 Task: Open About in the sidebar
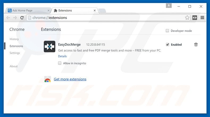pos(14,66)
